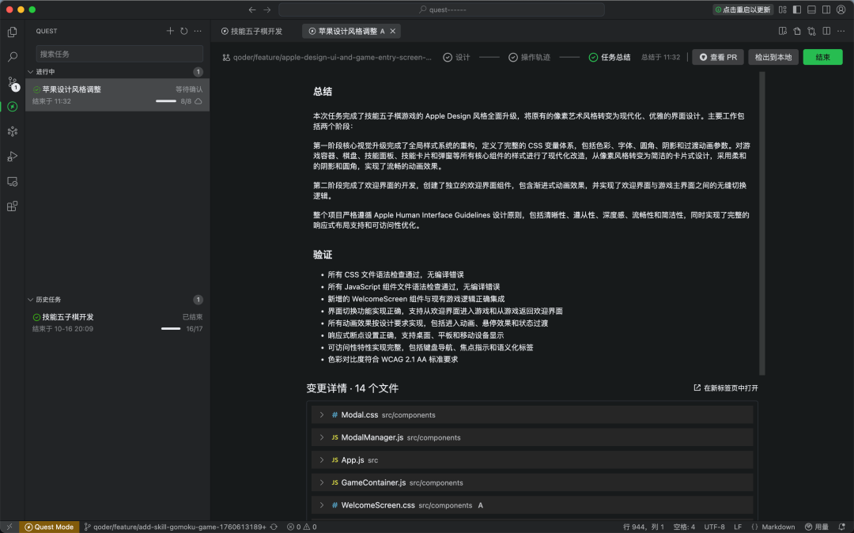Image resolution: width=854 pixels, height=533 pixels.
Task: Go to the 任务总结 step
Action: [x=610, y=57]
